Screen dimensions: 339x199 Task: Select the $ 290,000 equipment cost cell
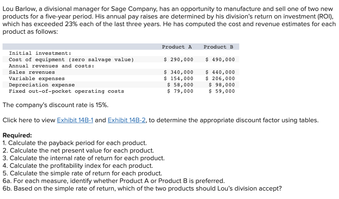click(178, 59)
